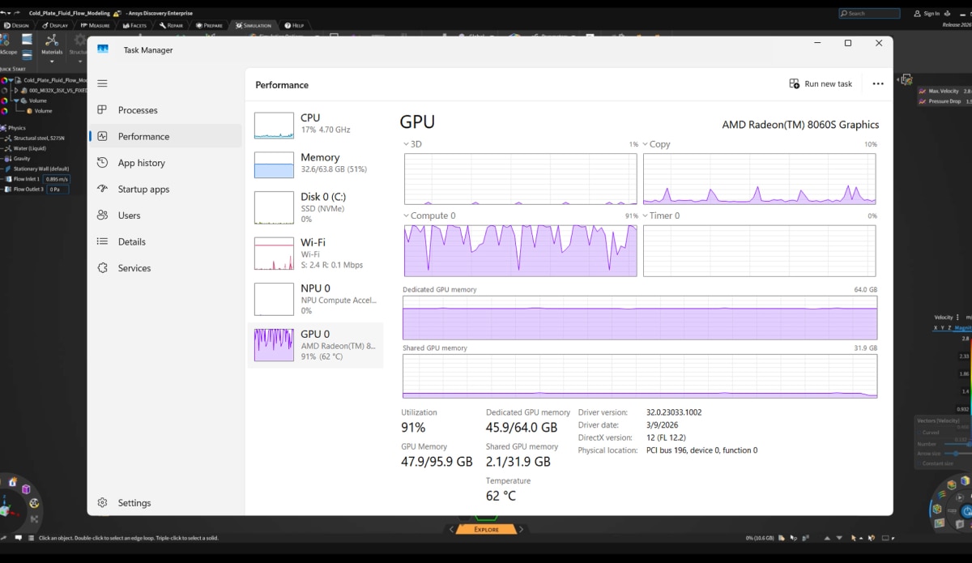Click the Ansys Discovery Search field
Viewport: 972px width, 563px height.
click(869, 13)
